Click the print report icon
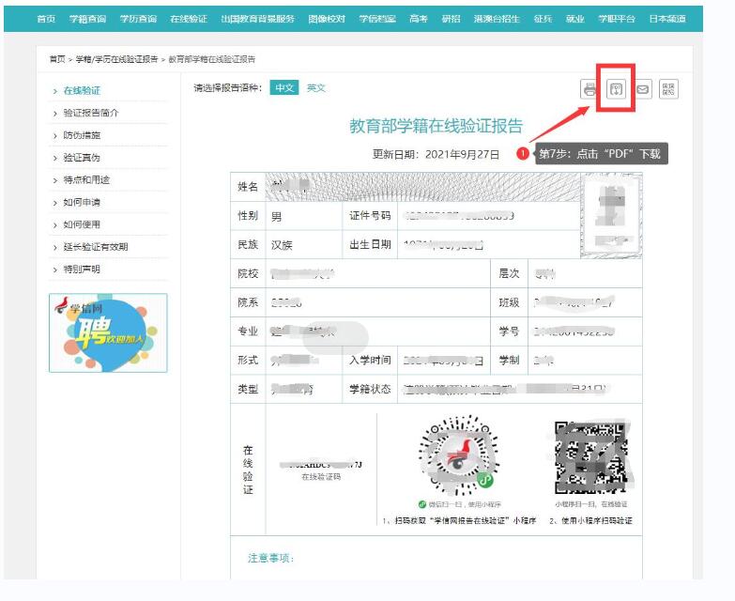 pyautogui.click(x=590, y=89)
